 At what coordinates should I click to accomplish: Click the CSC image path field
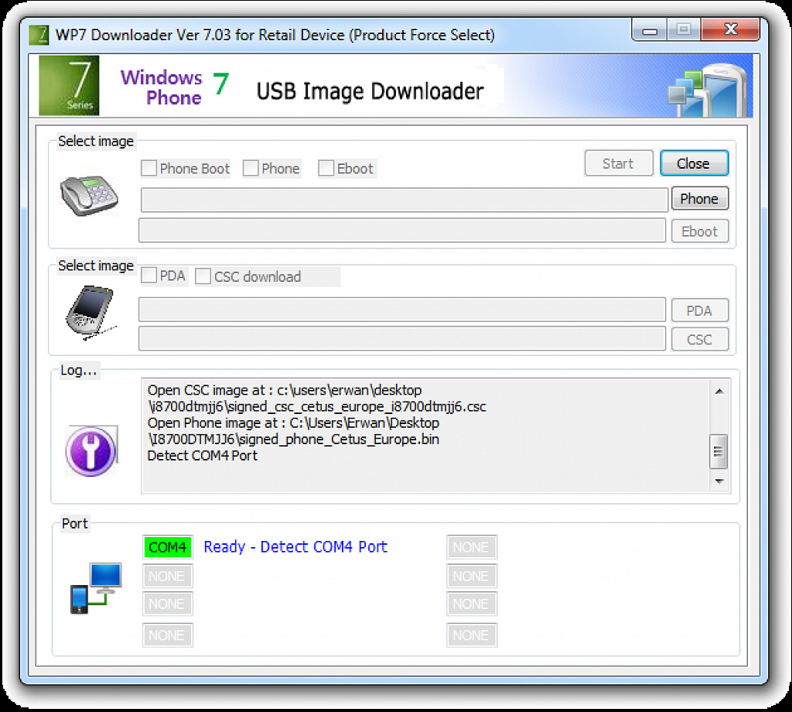click(x=402, y=338)
